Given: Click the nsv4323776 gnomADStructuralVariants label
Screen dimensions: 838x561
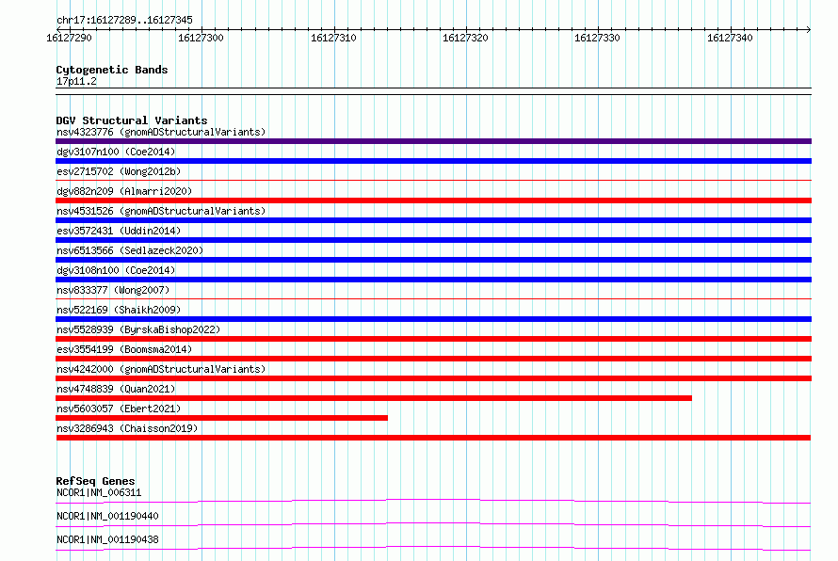Looking at the screenshot, I should click(x=161, y=132).
